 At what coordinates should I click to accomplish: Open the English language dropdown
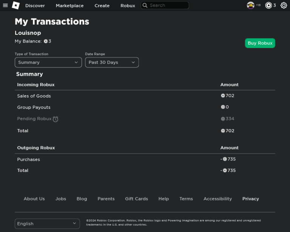tap(47, 224)
